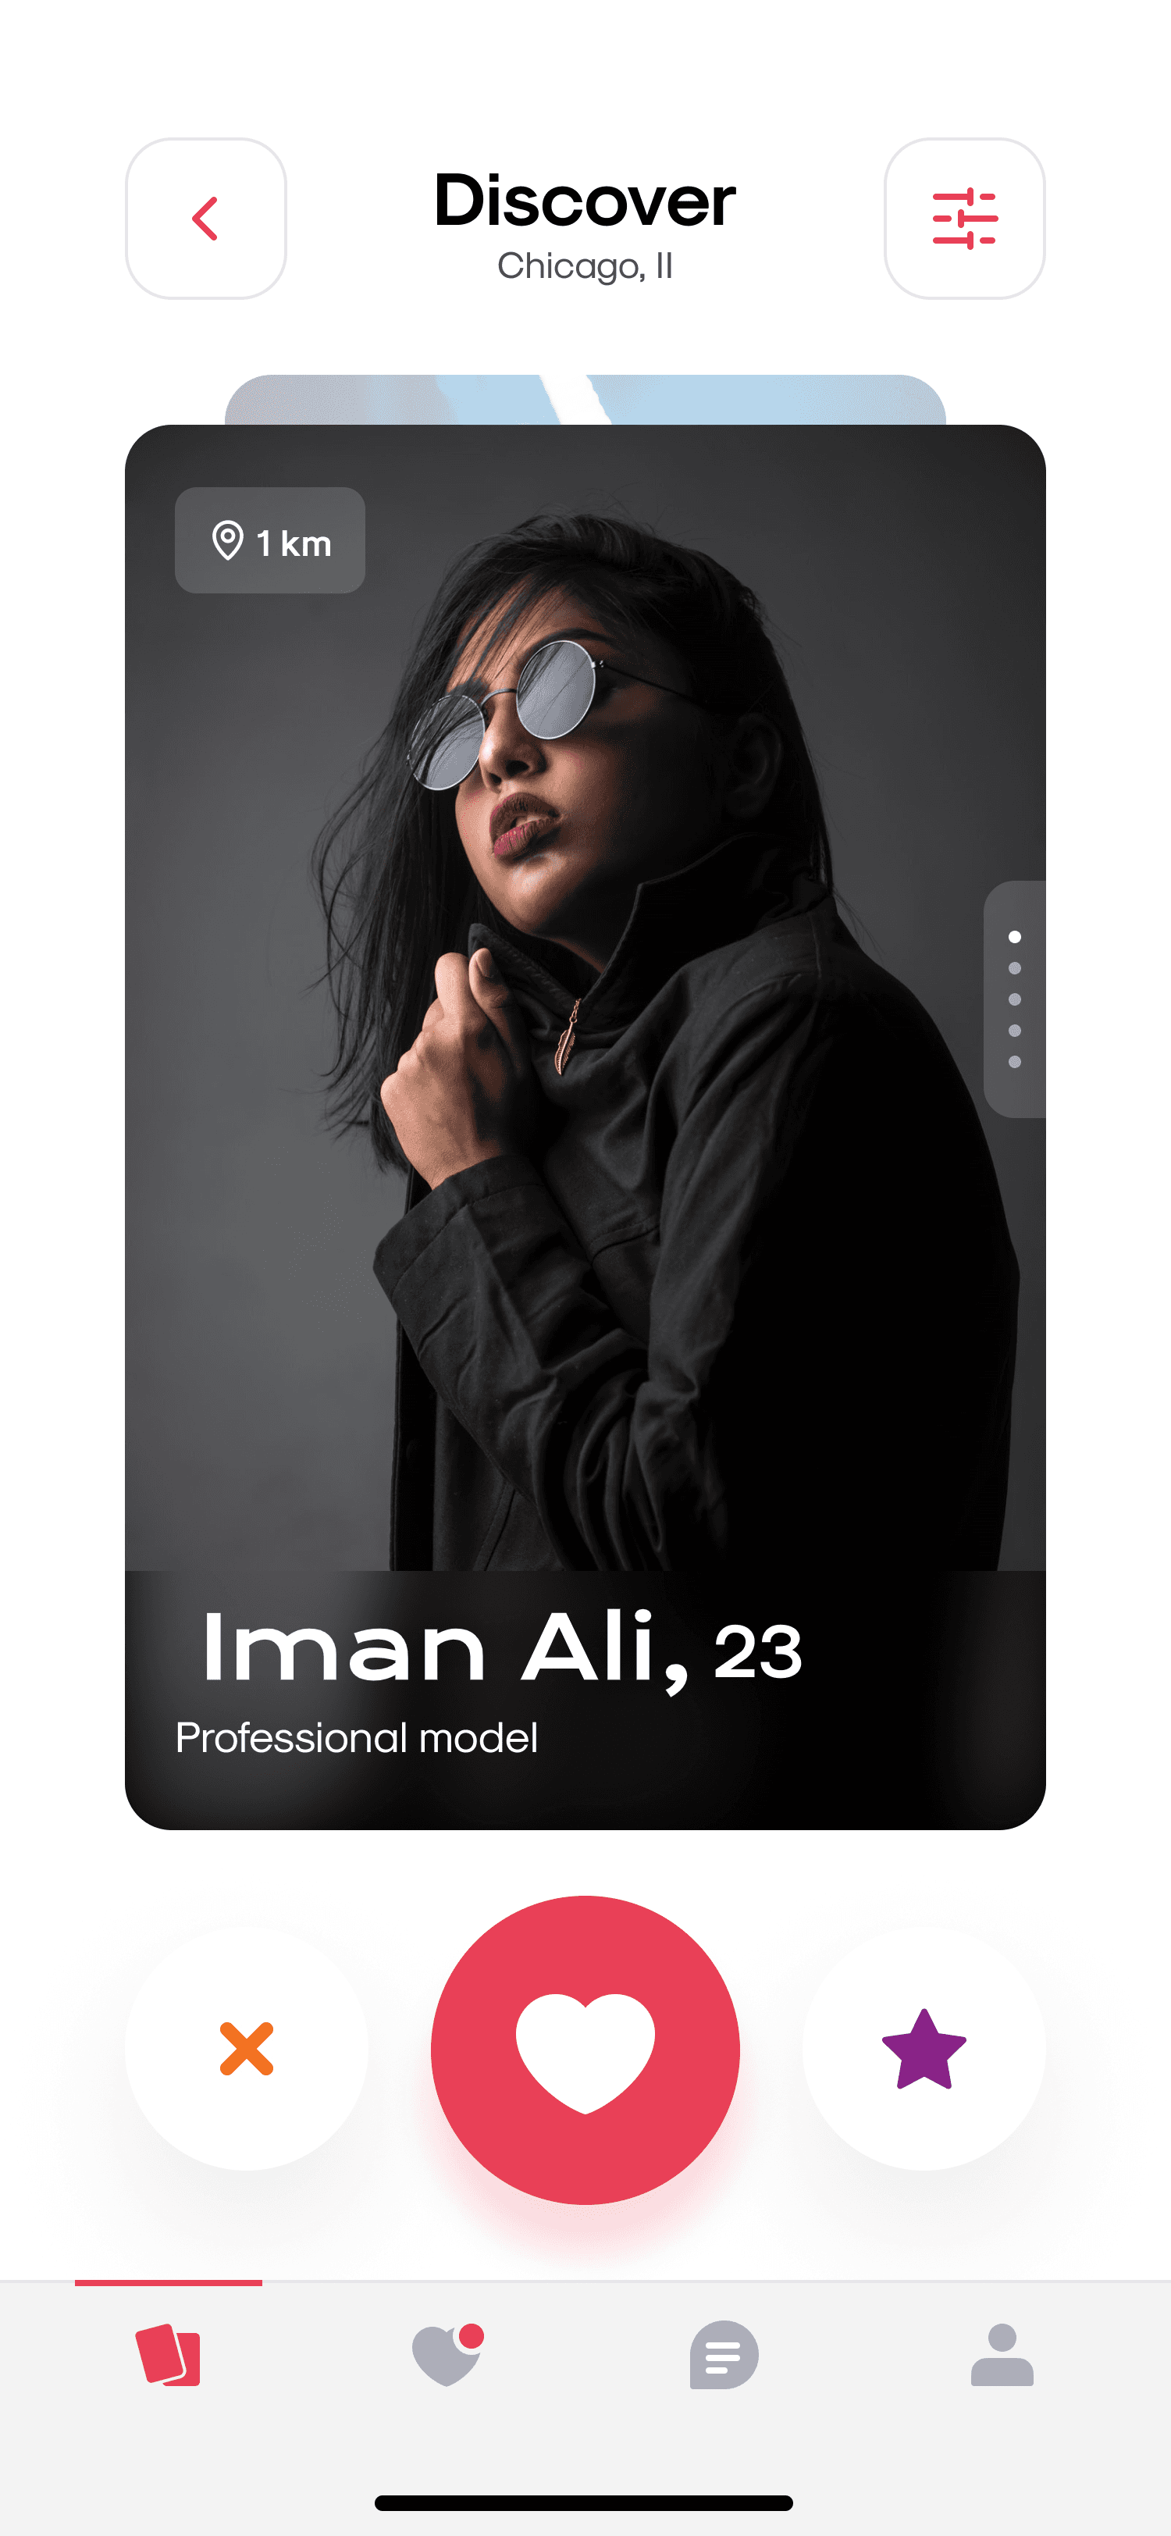Super like with purple star button
The height and width of the screenshot is (2536, 1171).
pyautogui.click(x=924, y=2049)
